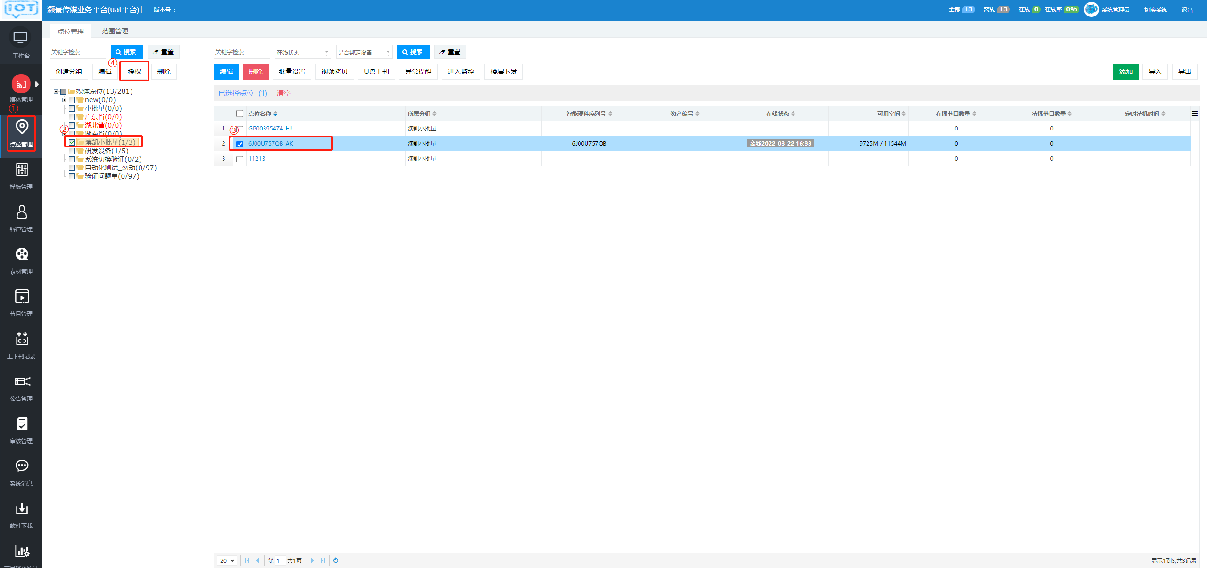Check the 研发设备 group checkbox
Viewport: 1207px width, 568px height.
pos(72,151)
